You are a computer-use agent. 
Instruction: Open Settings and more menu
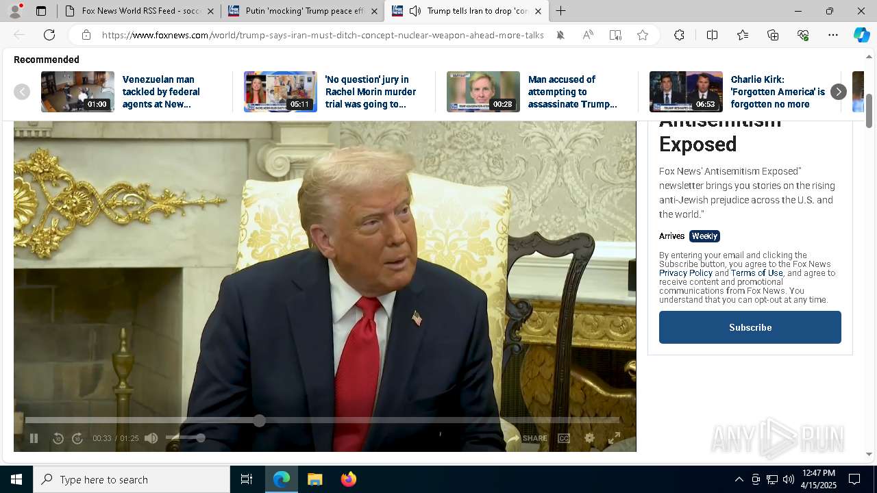pyautogui.click(x=833, y=35)
